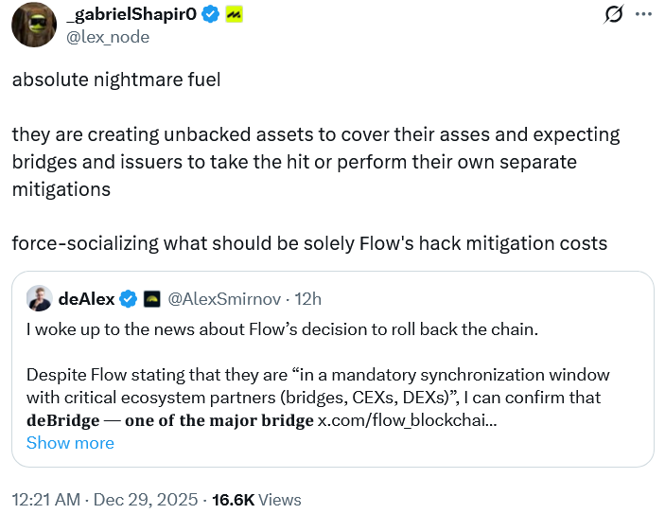Click the 12h timestamp on quoted post
Screen dimensions: 665x514
click(308, 299)
